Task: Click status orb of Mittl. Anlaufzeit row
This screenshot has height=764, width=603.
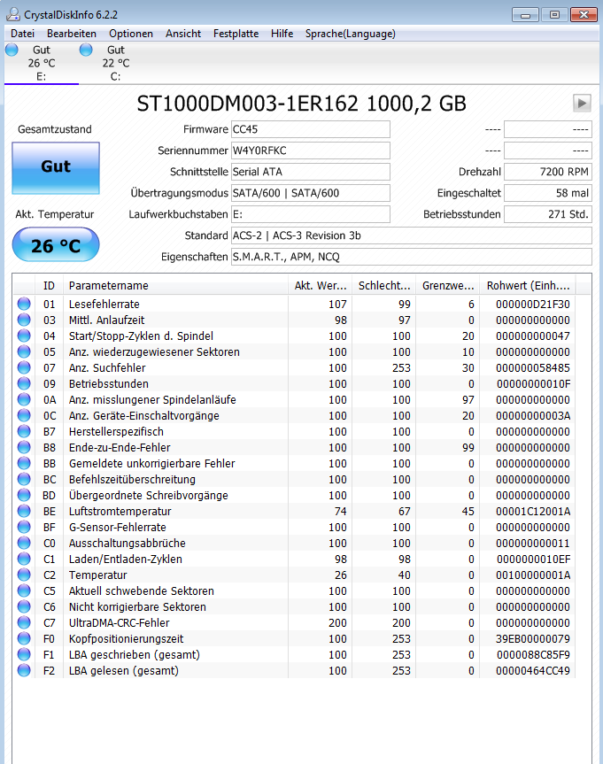Action: pyautogui.click(x=24, y=320)
